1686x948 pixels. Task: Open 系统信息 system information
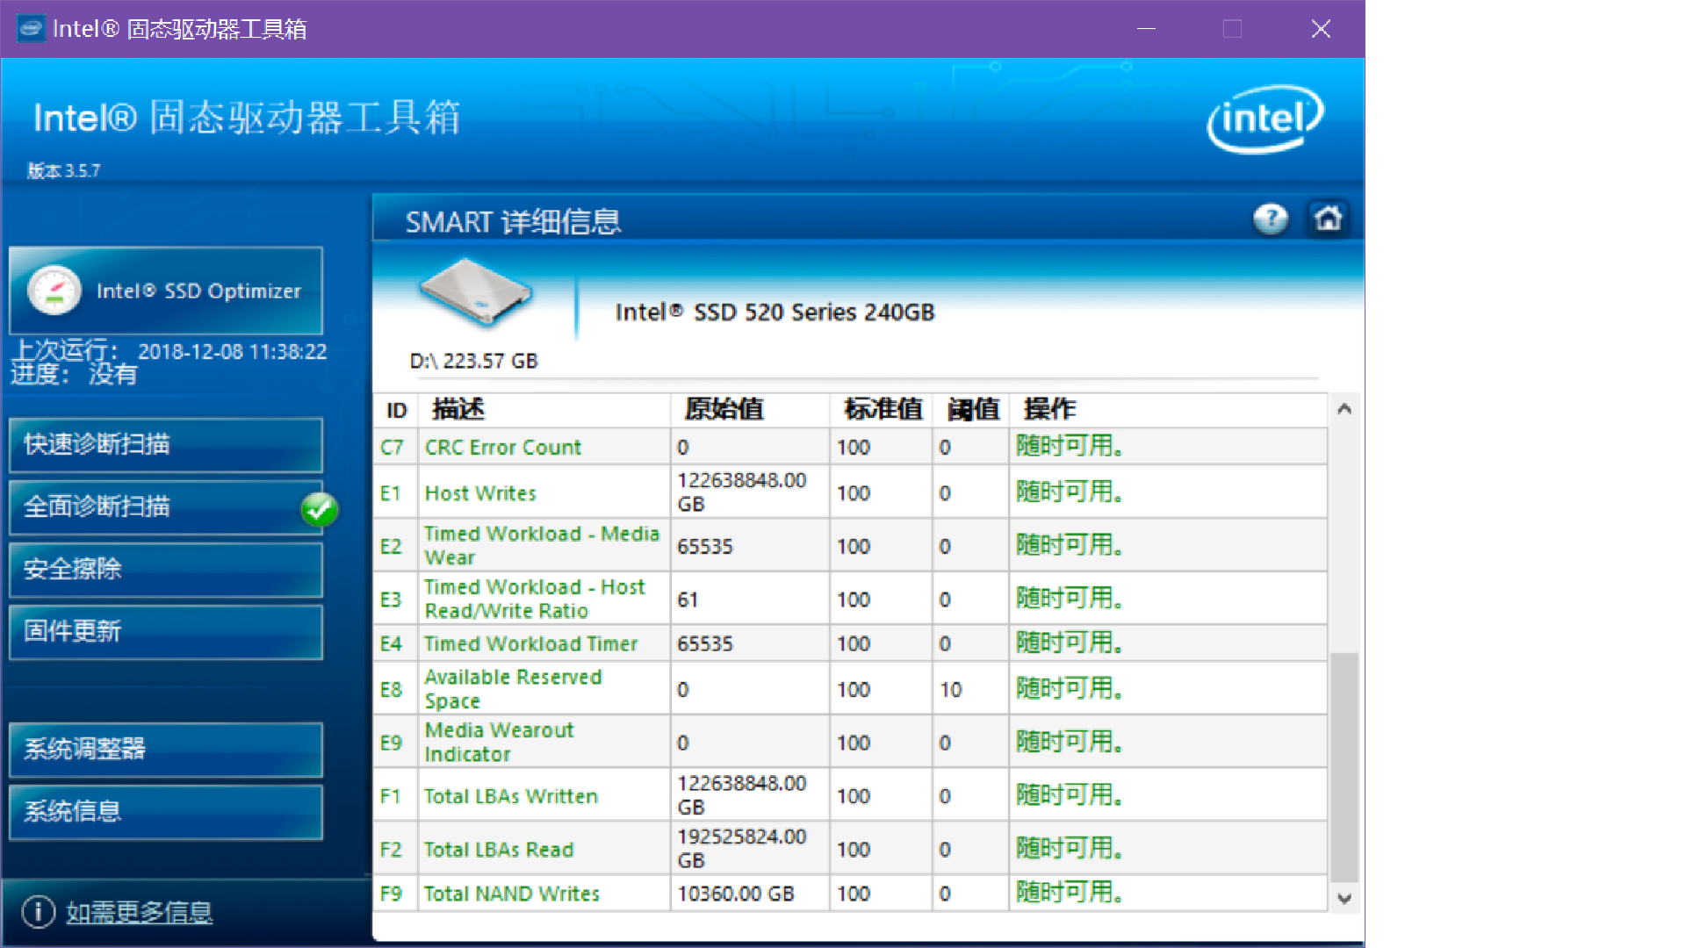(166, 812)
